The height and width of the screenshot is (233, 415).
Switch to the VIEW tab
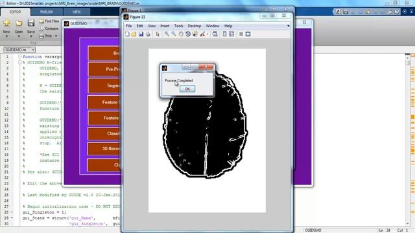[x=77, y=12]
